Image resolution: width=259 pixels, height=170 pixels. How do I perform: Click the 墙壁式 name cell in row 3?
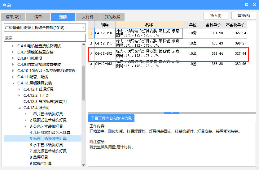pos(149,54)
